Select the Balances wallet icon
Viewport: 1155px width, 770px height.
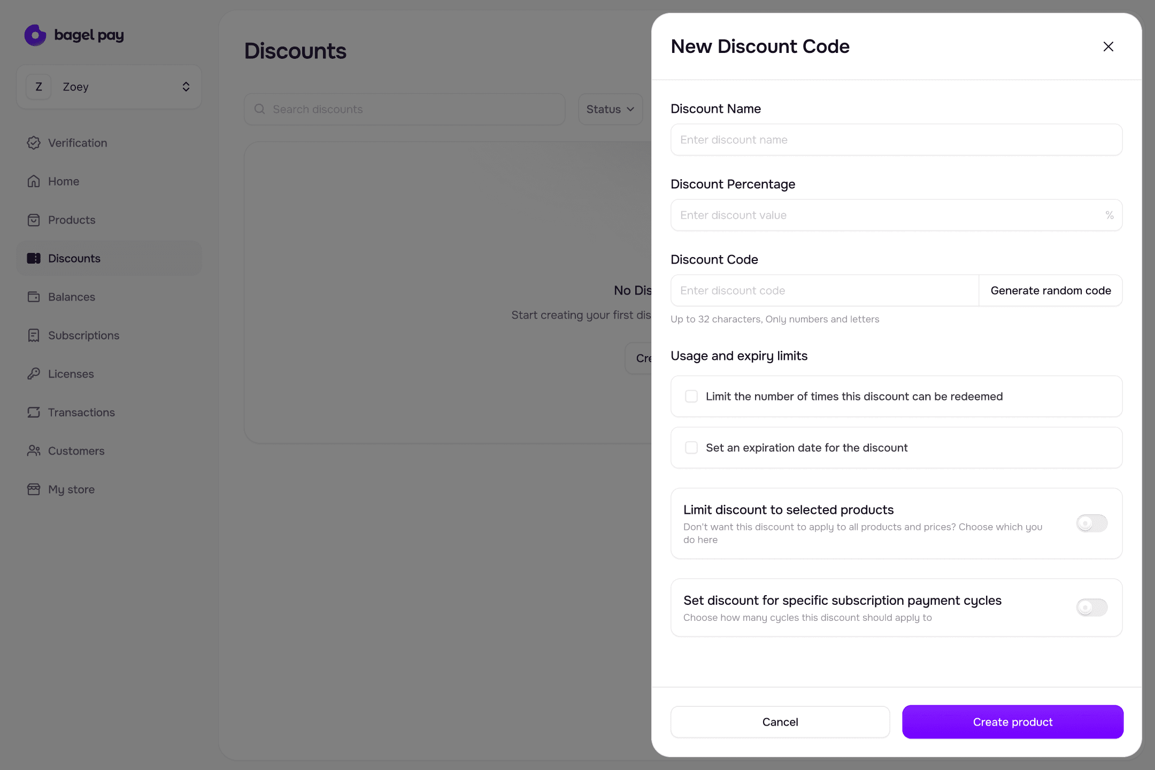pyautogui.click(x=34, y=297)
